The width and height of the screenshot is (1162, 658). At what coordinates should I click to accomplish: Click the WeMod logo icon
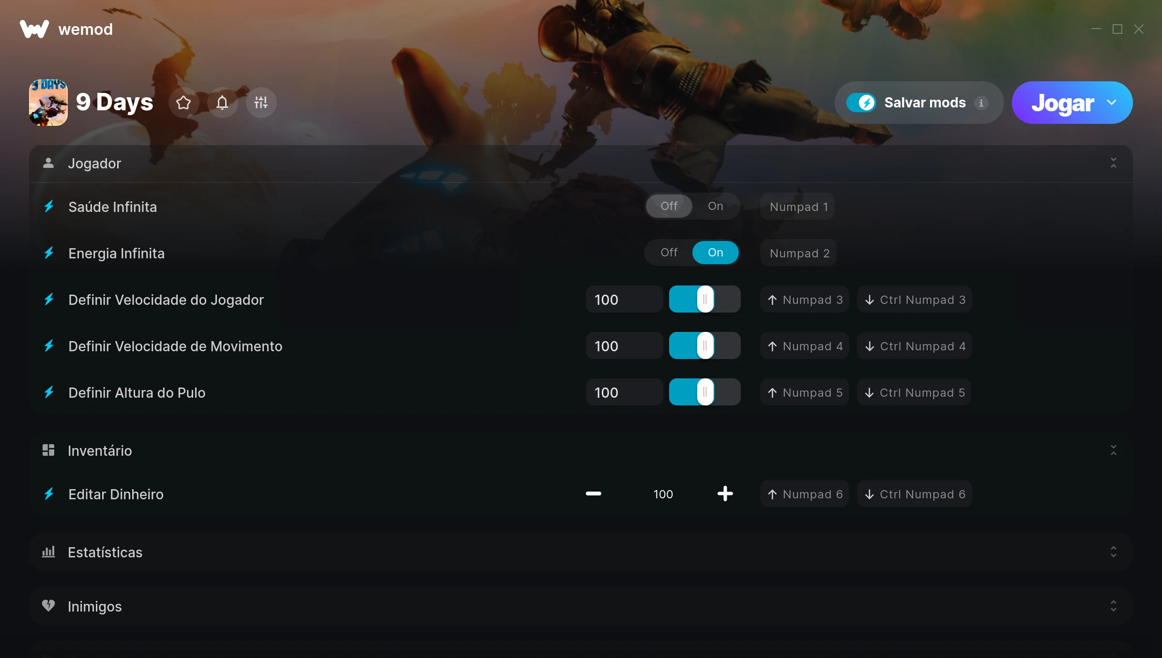click(34, 29)
